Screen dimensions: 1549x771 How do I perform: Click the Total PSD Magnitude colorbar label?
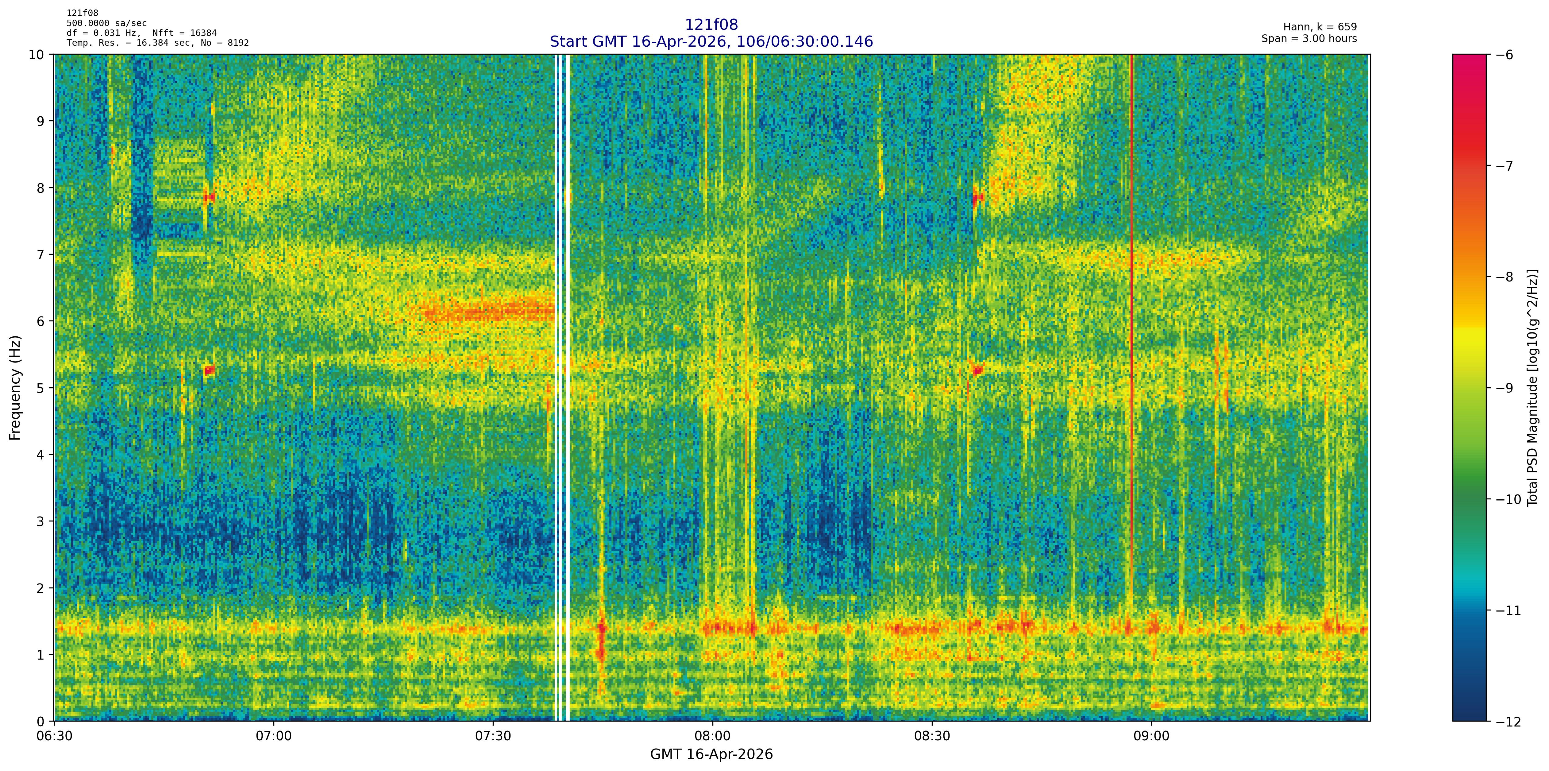(1532, 388)
